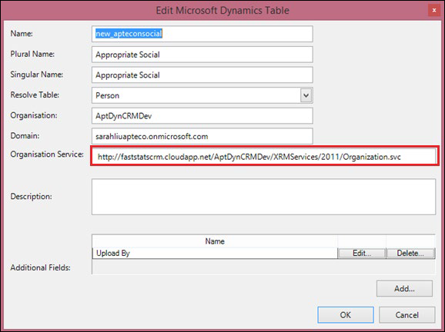This screenshot has width=445, height=332.
Task: Click the Organisation field AptDynCRMDev
Action: pyautogui.click(x=202, y=115)
